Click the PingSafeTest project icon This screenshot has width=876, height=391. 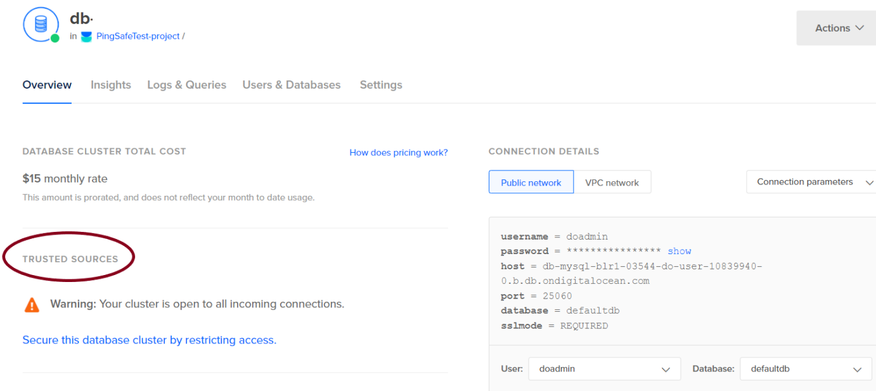[86, 37]
